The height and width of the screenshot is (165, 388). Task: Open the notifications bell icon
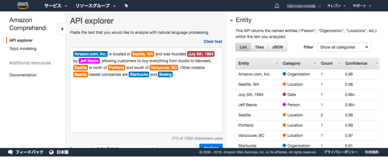click(277, 6)
